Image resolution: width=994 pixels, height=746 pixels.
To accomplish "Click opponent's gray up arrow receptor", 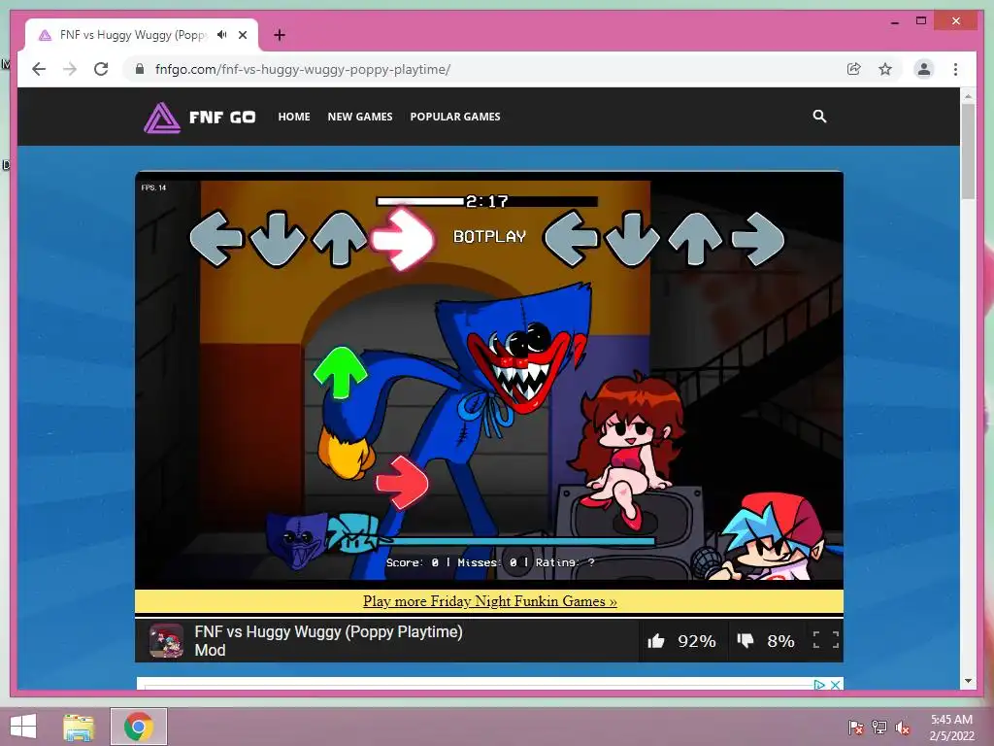I will click(340, 239).
